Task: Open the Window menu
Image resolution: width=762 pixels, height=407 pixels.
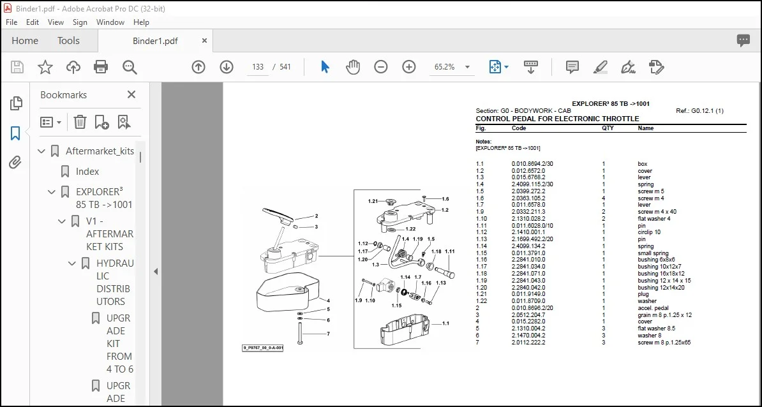Action: [110, 22]
